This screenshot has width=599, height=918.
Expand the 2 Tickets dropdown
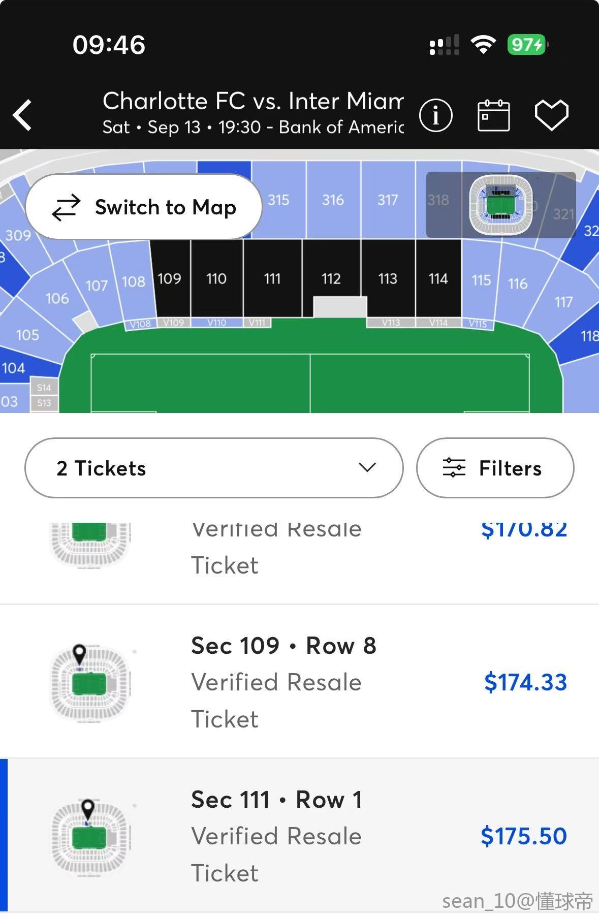tap(214, 468)
